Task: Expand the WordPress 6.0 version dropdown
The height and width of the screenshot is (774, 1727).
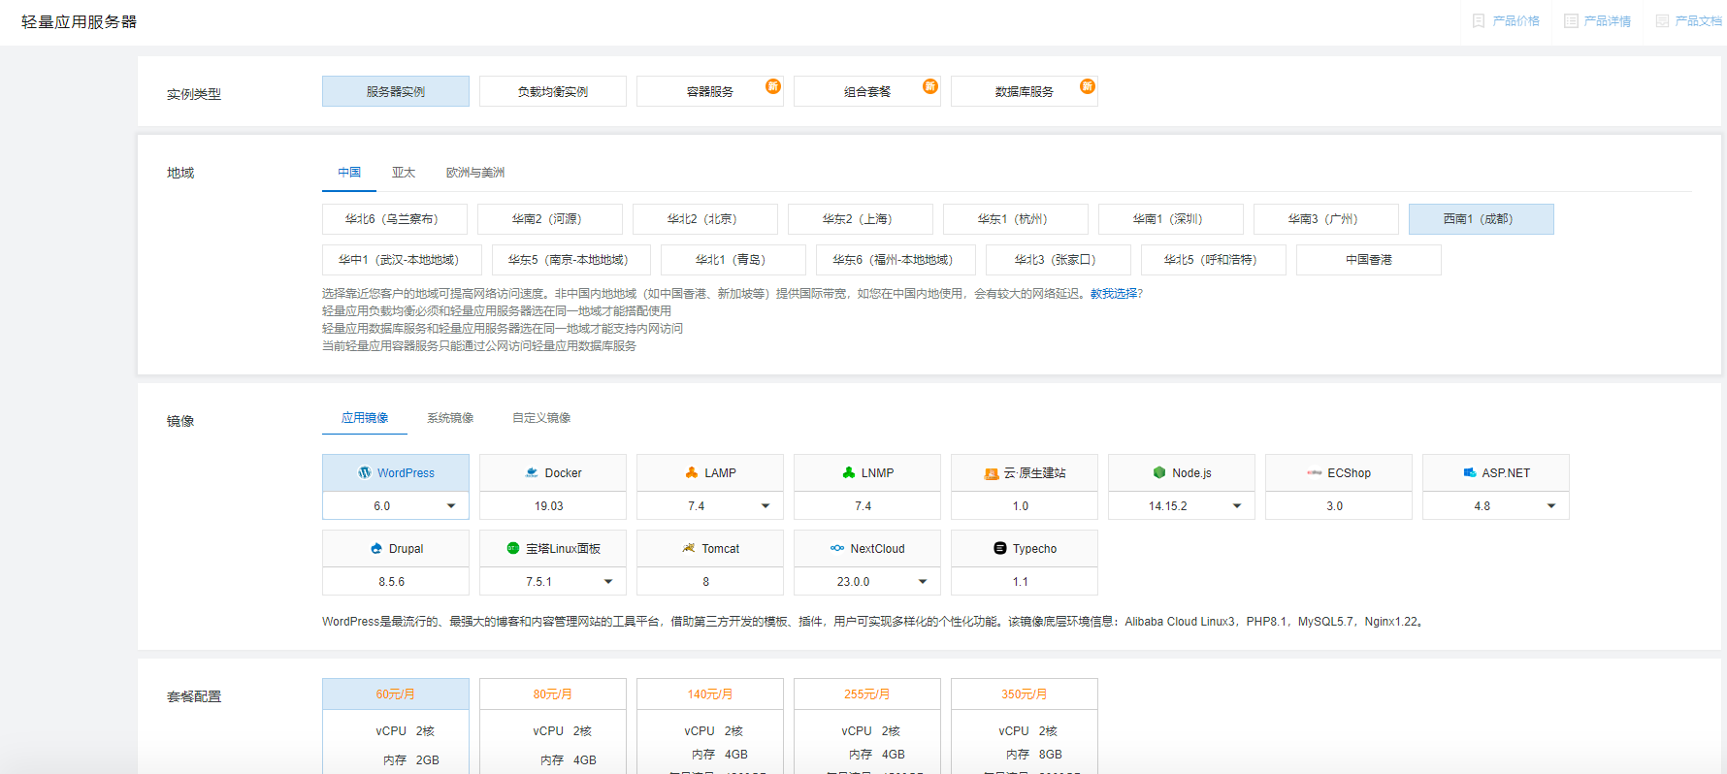Action: 451,506
